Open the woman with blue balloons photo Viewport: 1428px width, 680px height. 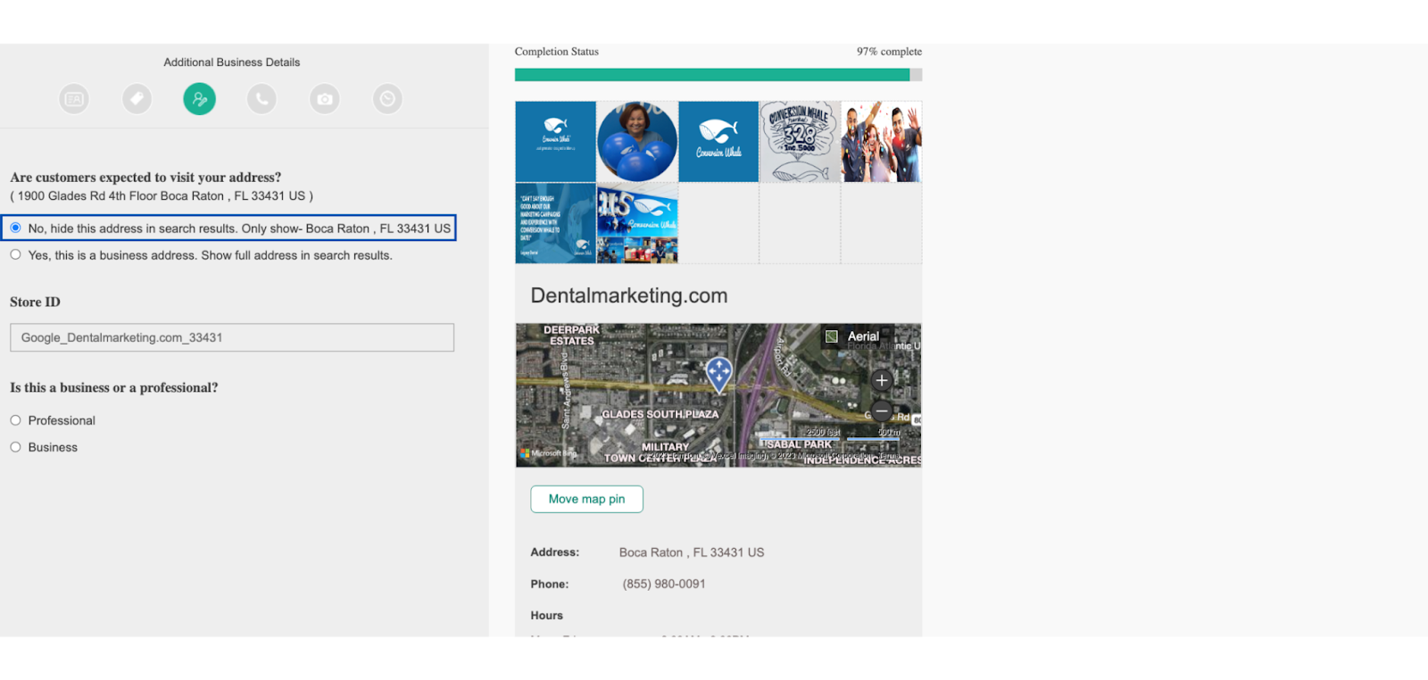pos(637,142)
